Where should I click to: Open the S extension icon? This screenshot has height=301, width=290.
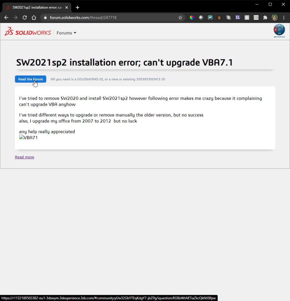[228, 18]
